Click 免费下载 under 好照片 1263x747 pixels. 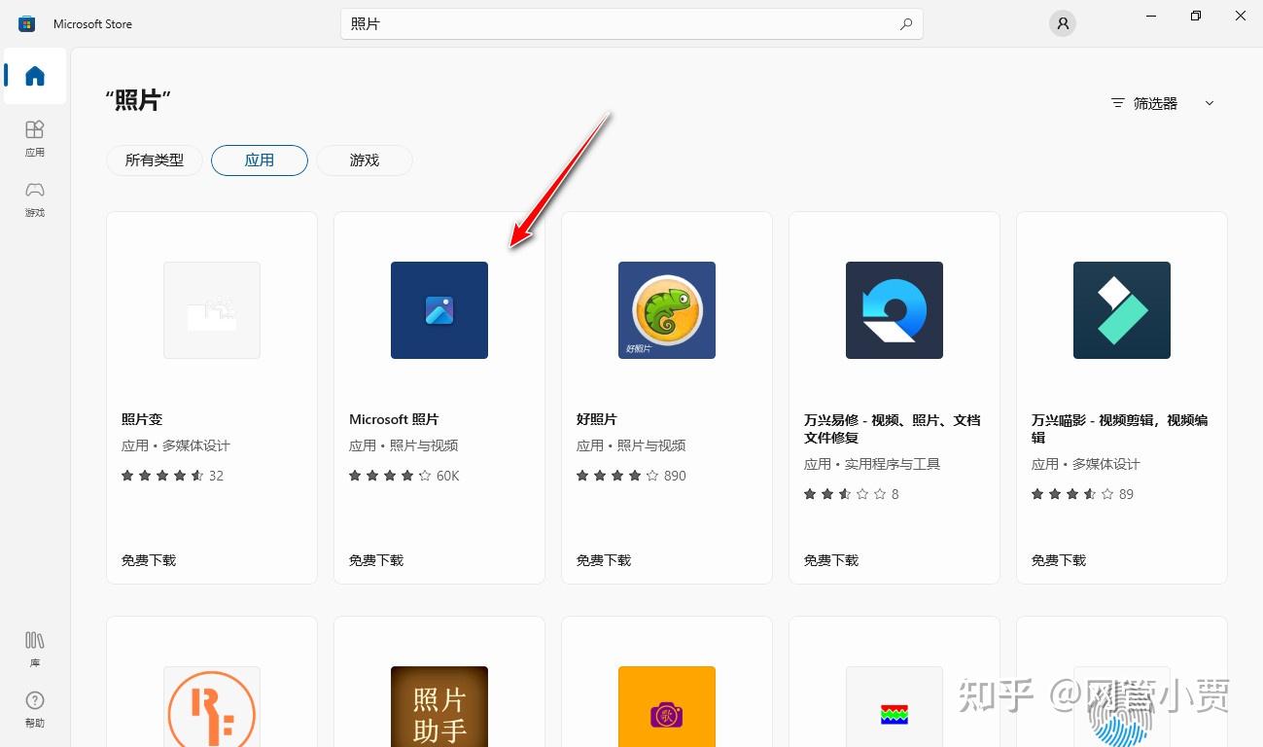tap(604, 560)
